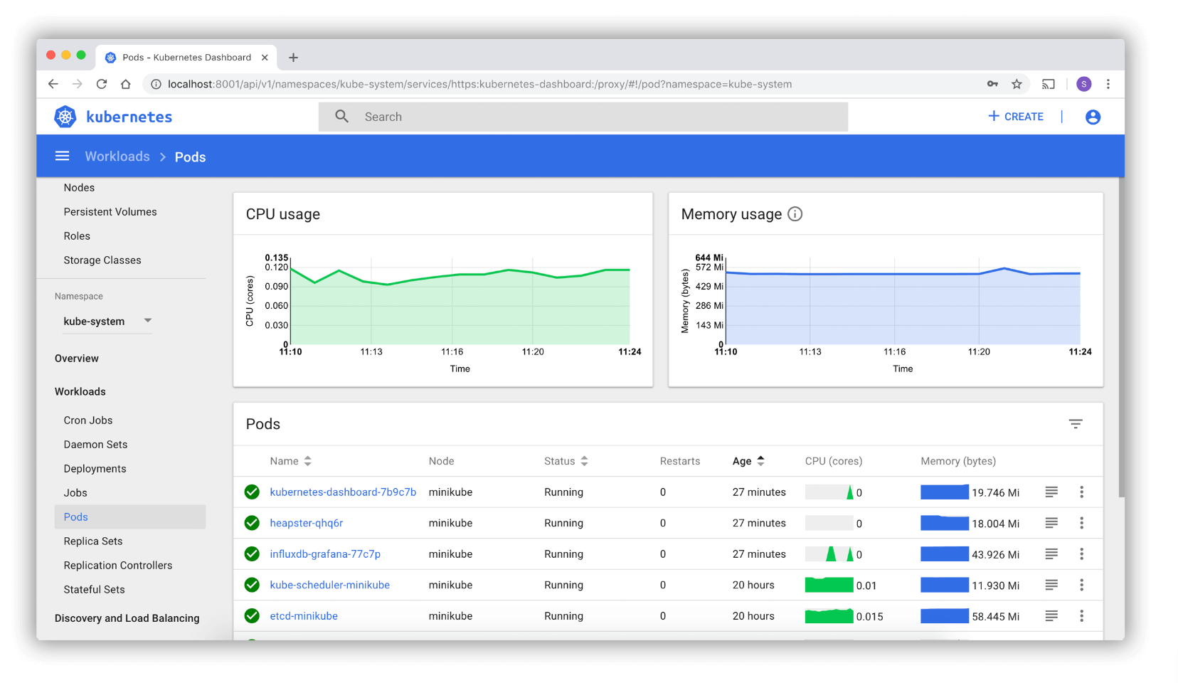Open the hamburger navigation menu
The height and width of the screenshot is (683, 1178).
coord(63,157)
